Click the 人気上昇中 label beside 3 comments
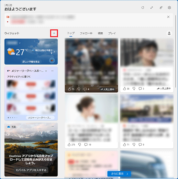The image size is (178, 179). (164, 89)
